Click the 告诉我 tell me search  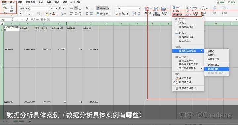click(75, 2)
